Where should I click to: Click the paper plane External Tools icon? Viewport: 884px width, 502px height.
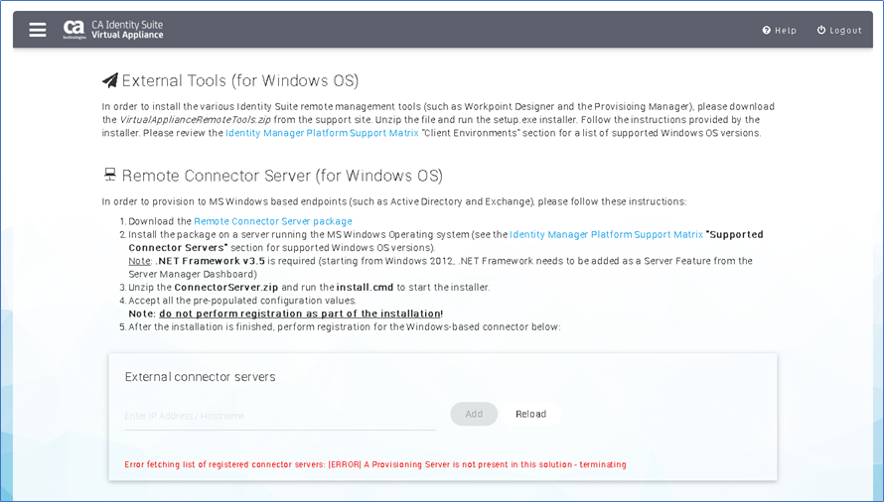tap(110, 80)
